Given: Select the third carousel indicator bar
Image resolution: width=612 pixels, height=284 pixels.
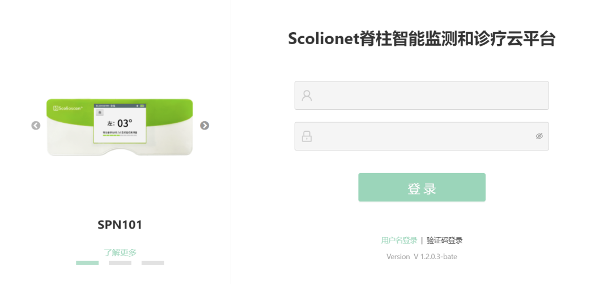Looking at the screenshot, I should click(153, 263).
